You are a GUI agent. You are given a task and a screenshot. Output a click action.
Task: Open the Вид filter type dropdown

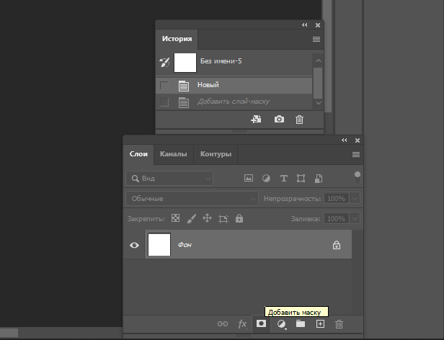pyautogui.click(x=169, y=179)
